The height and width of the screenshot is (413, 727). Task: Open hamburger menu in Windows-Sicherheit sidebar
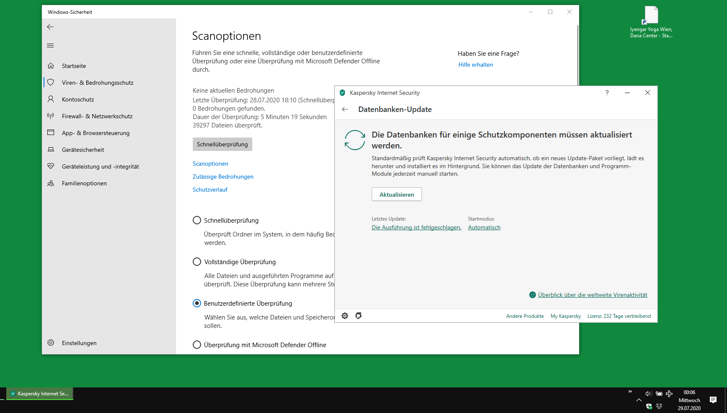pos(50,45)
